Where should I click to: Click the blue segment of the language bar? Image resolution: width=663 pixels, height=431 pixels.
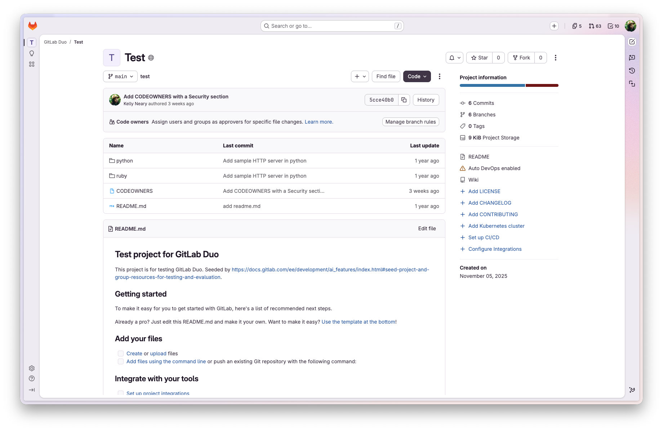tap(492, 85)
